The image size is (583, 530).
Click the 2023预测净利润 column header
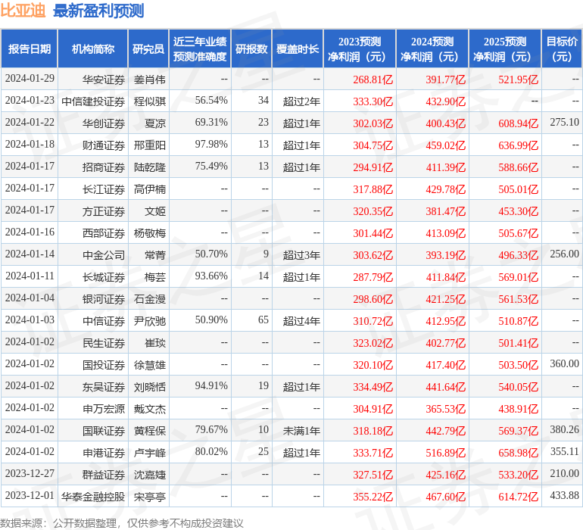pyautogui.click(x=360, y=49)
